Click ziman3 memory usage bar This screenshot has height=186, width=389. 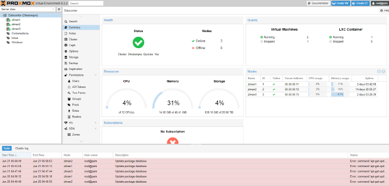[340, 94]
